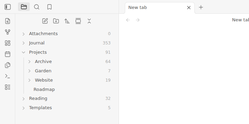Click the Attachments count 0

[x=109, y=34]
